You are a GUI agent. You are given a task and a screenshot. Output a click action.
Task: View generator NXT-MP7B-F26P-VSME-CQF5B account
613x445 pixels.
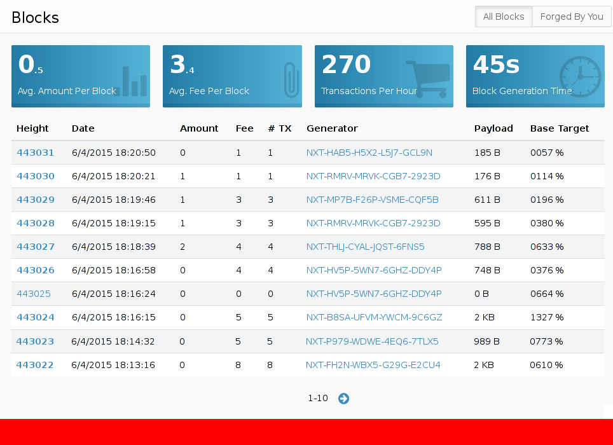click(x=372, y=200)
